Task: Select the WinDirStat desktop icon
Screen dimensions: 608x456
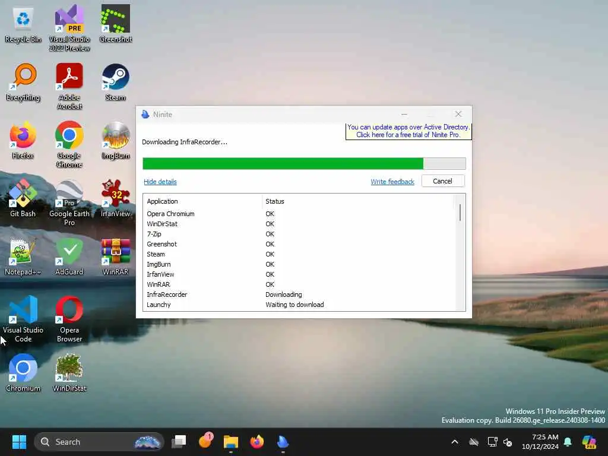Action: point(69,373)
